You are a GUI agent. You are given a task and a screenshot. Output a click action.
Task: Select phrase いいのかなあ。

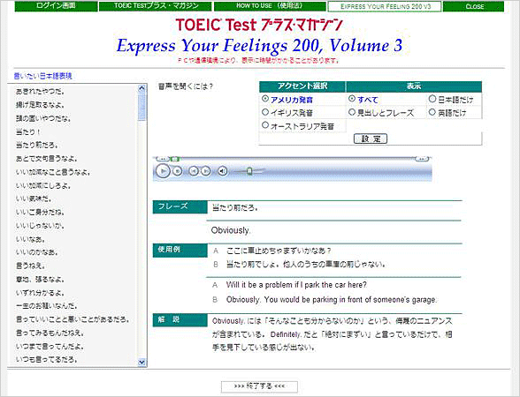(37, 252)
